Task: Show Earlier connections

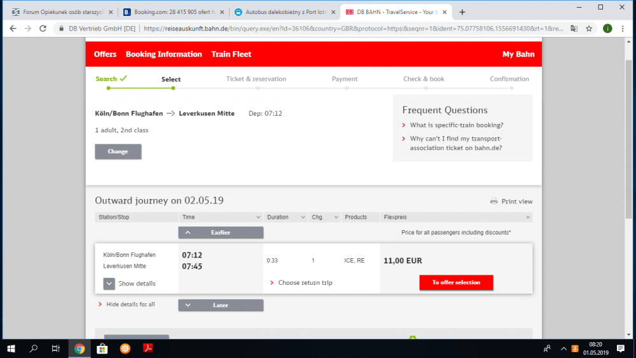Action: 221,233
